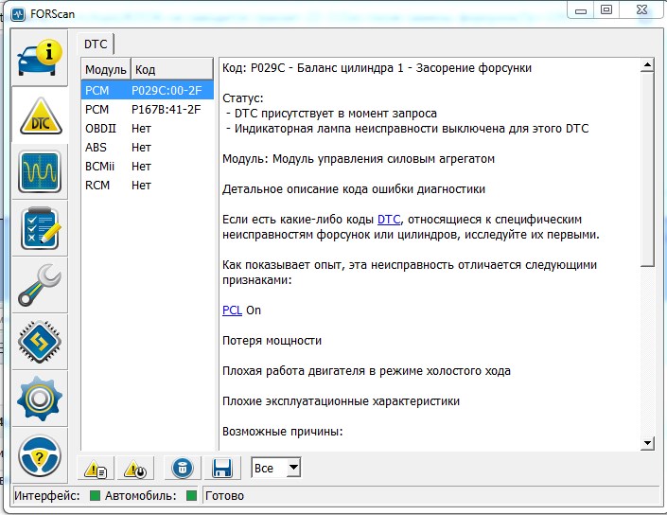Select the ABS module row
This screenshot has height=515, width=667.
pos(148,148)
